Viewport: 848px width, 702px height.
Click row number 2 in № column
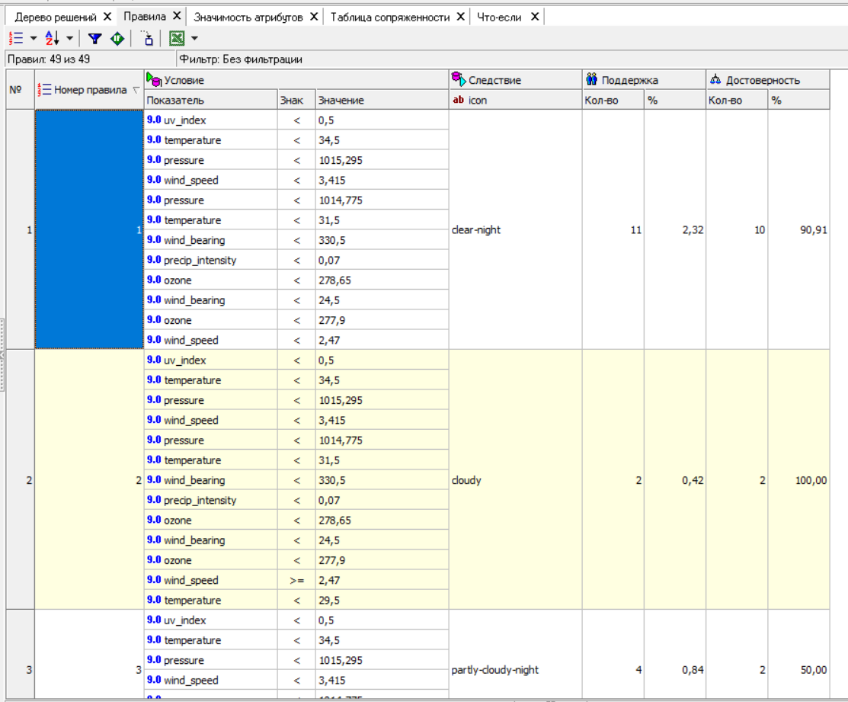click(21, 479)
